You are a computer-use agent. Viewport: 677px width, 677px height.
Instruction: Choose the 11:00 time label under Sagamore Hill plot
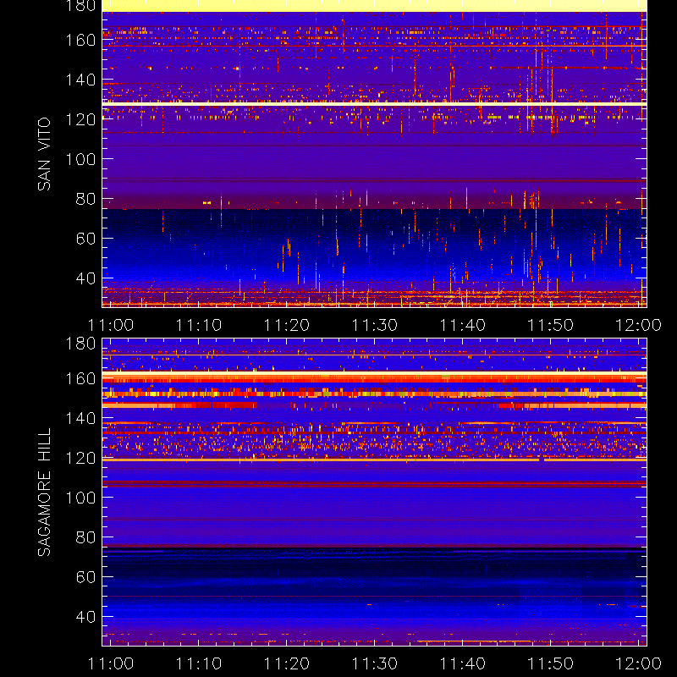111,663
